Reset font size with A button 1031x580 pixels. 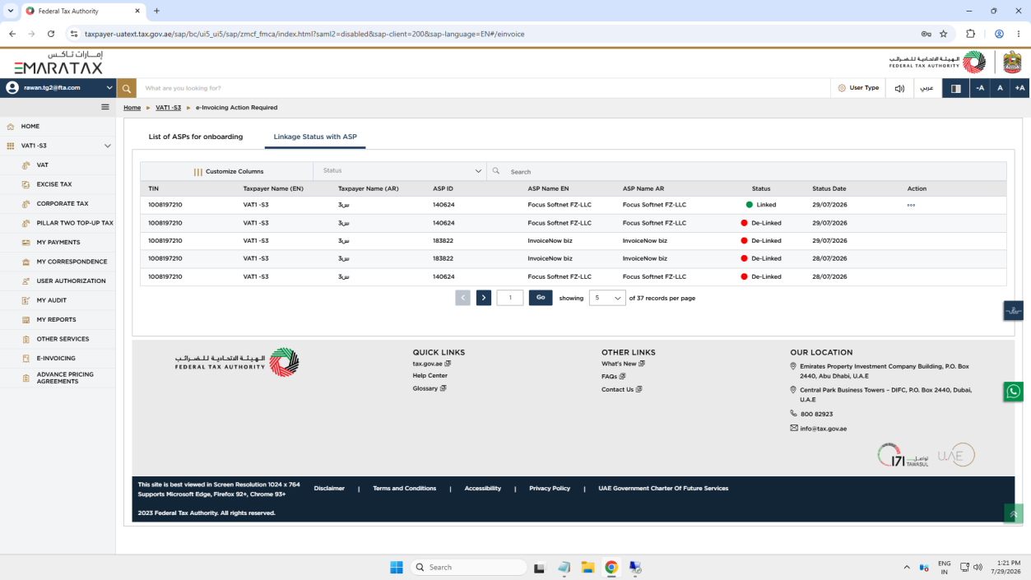point(1000,88)
